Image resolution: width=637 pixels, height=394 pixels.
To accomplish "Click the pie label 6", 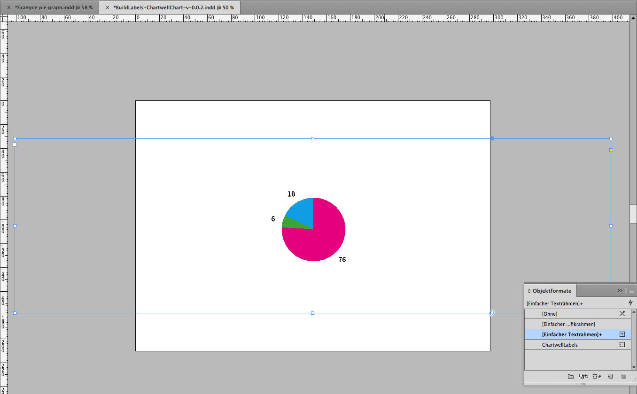I will point(273,219).
